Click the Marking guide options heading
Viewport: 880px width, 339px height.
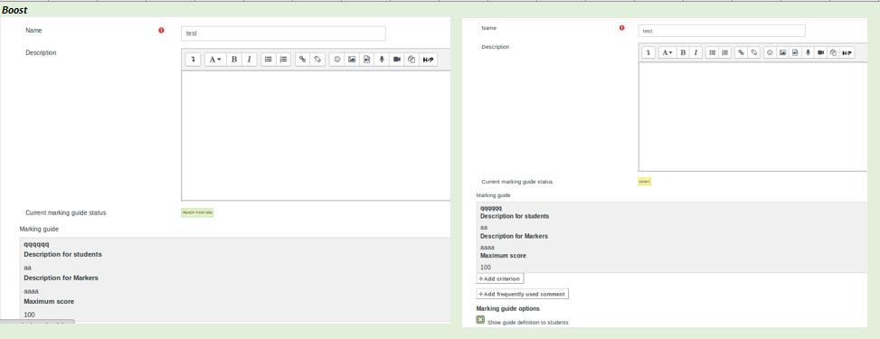click(x=508, y=308)
